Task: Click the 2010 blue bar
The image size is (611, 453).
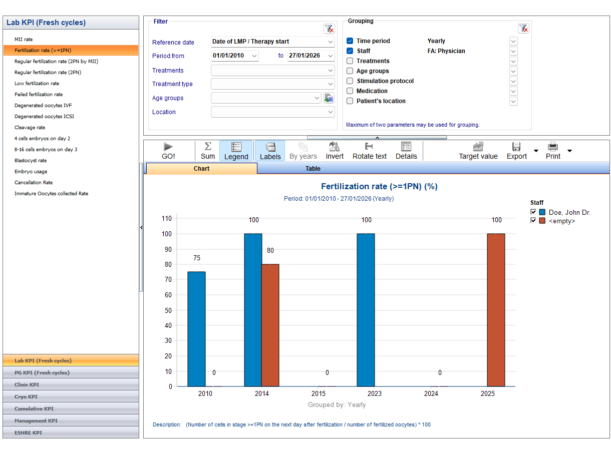Action: (x=196, y=329)
